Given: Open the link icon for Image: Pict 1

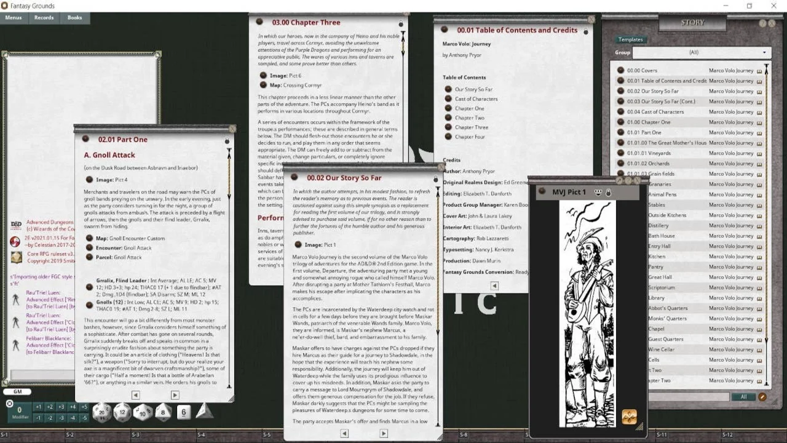Looking at the screenshot, I should pyautogui.click(x=298, y=245).
